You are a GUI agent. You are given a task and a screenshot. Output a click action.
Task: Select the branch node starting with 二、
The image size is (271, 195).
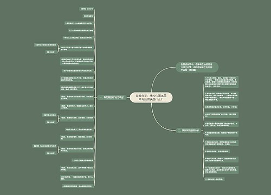[x=188, y=130]
